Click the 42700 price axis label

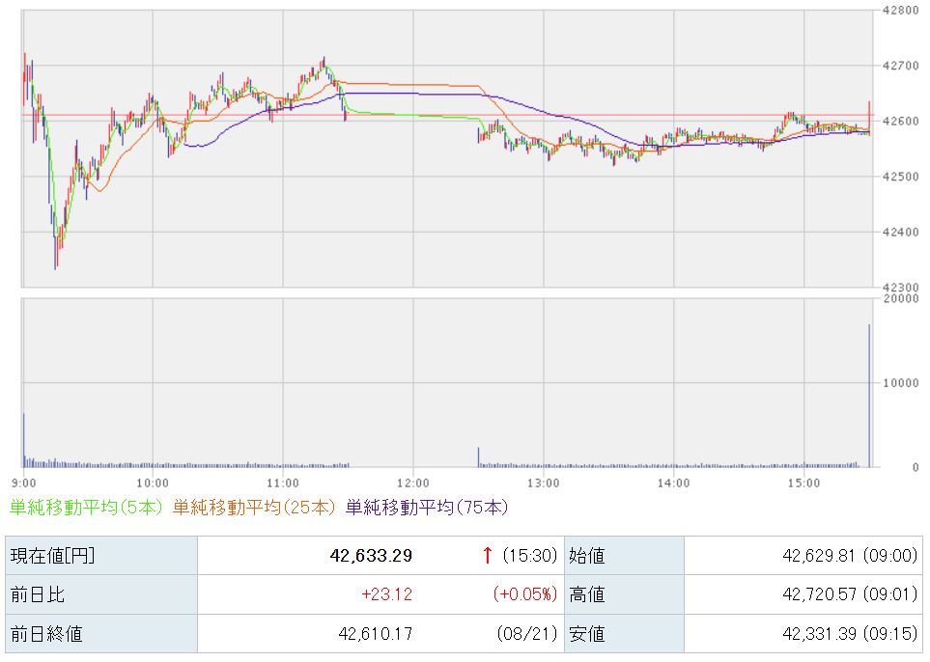tap(900, 66)
